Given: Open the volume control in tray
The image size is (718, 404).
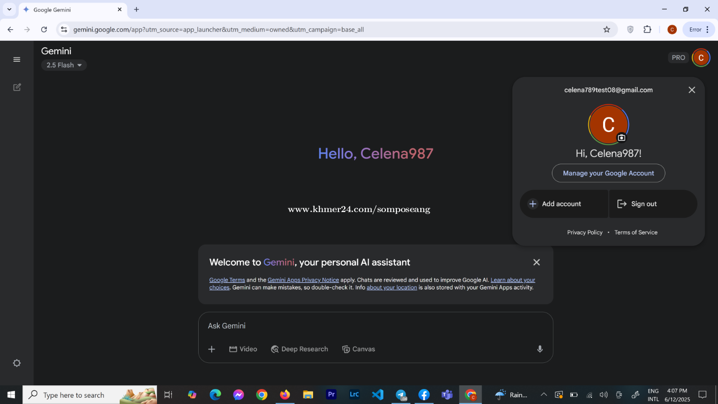Looking at the screenshot, I should (604, 395).
